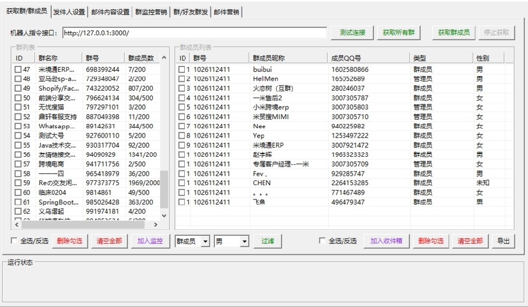Viewport: 528px width, 307px height.
Task: Select checkbox for member CHEN
Action: [182, 183]
